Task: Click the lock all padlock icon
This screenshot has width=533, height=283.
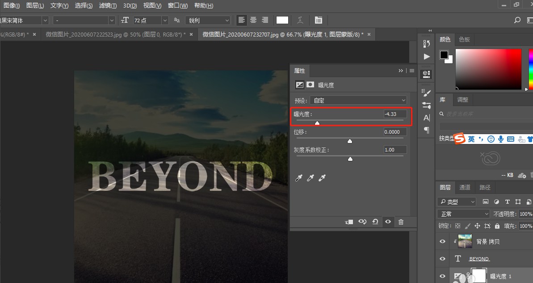Action: tap(497, 226)
